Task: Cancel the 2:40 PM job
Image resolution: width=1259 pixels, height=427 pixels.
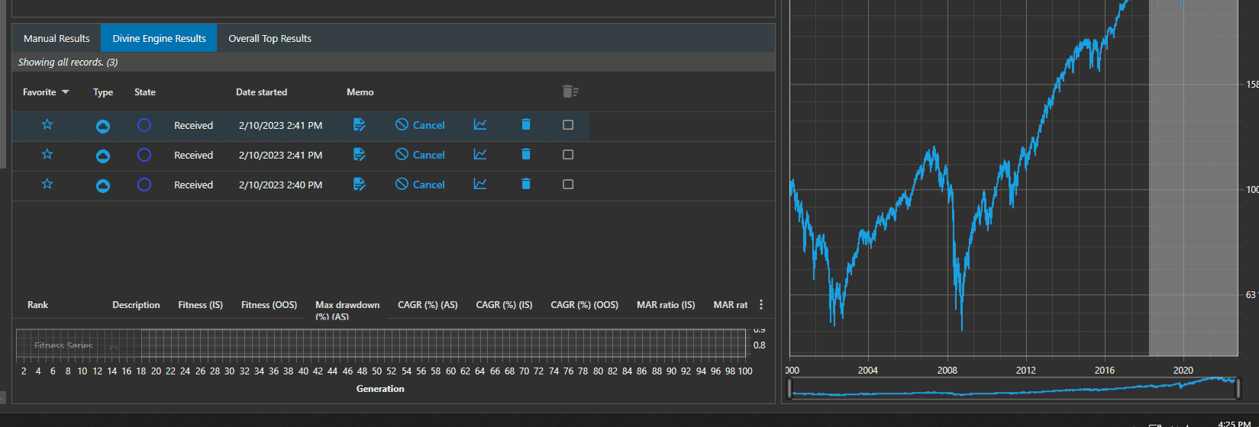Action: pos(420,185)
